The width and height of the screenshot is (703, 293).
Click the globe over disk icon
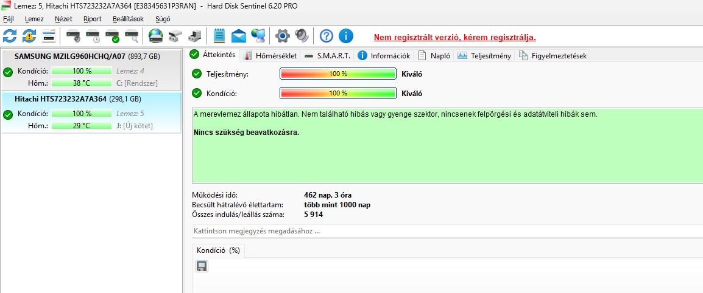[155, 36]
